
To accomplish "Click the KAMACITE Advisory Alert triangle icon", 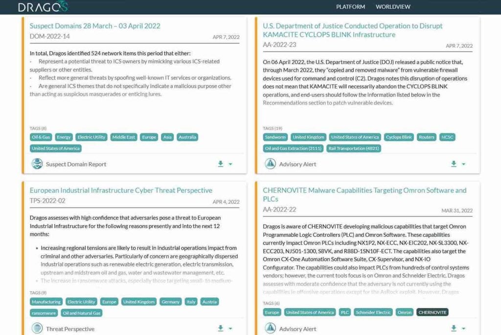I will coord(270,164).
